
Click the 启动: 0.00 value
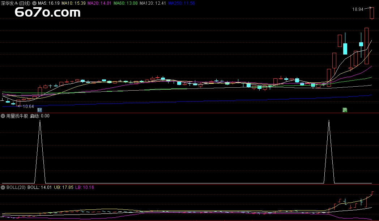[x=40, y=116]
